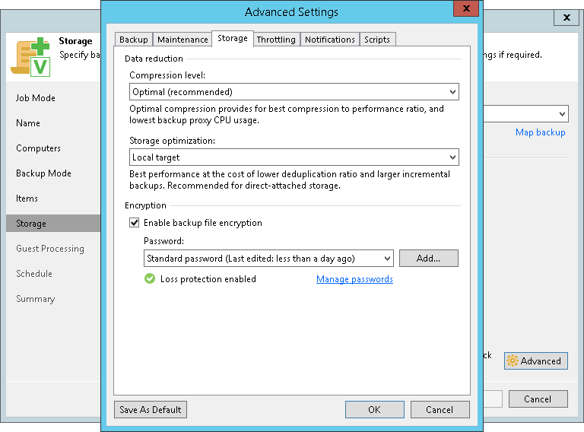
Task: Go to the Computers wizard step
Action: pyautogui.click(x=38, y=148)
